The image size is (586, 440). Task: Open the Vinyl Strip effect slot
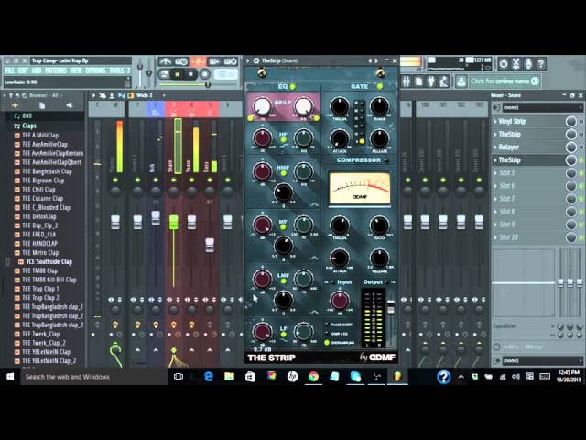coord(529,122)
